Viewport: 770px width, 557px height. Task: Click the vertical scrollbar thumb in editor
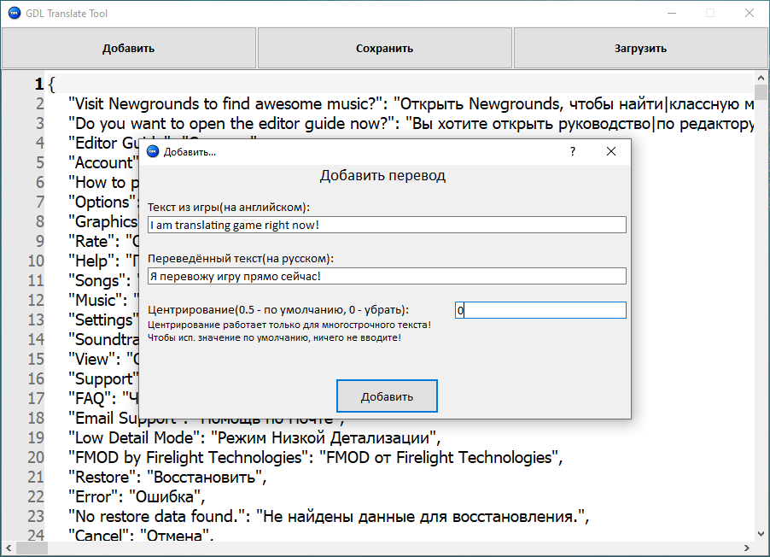[x=761, y=93]
